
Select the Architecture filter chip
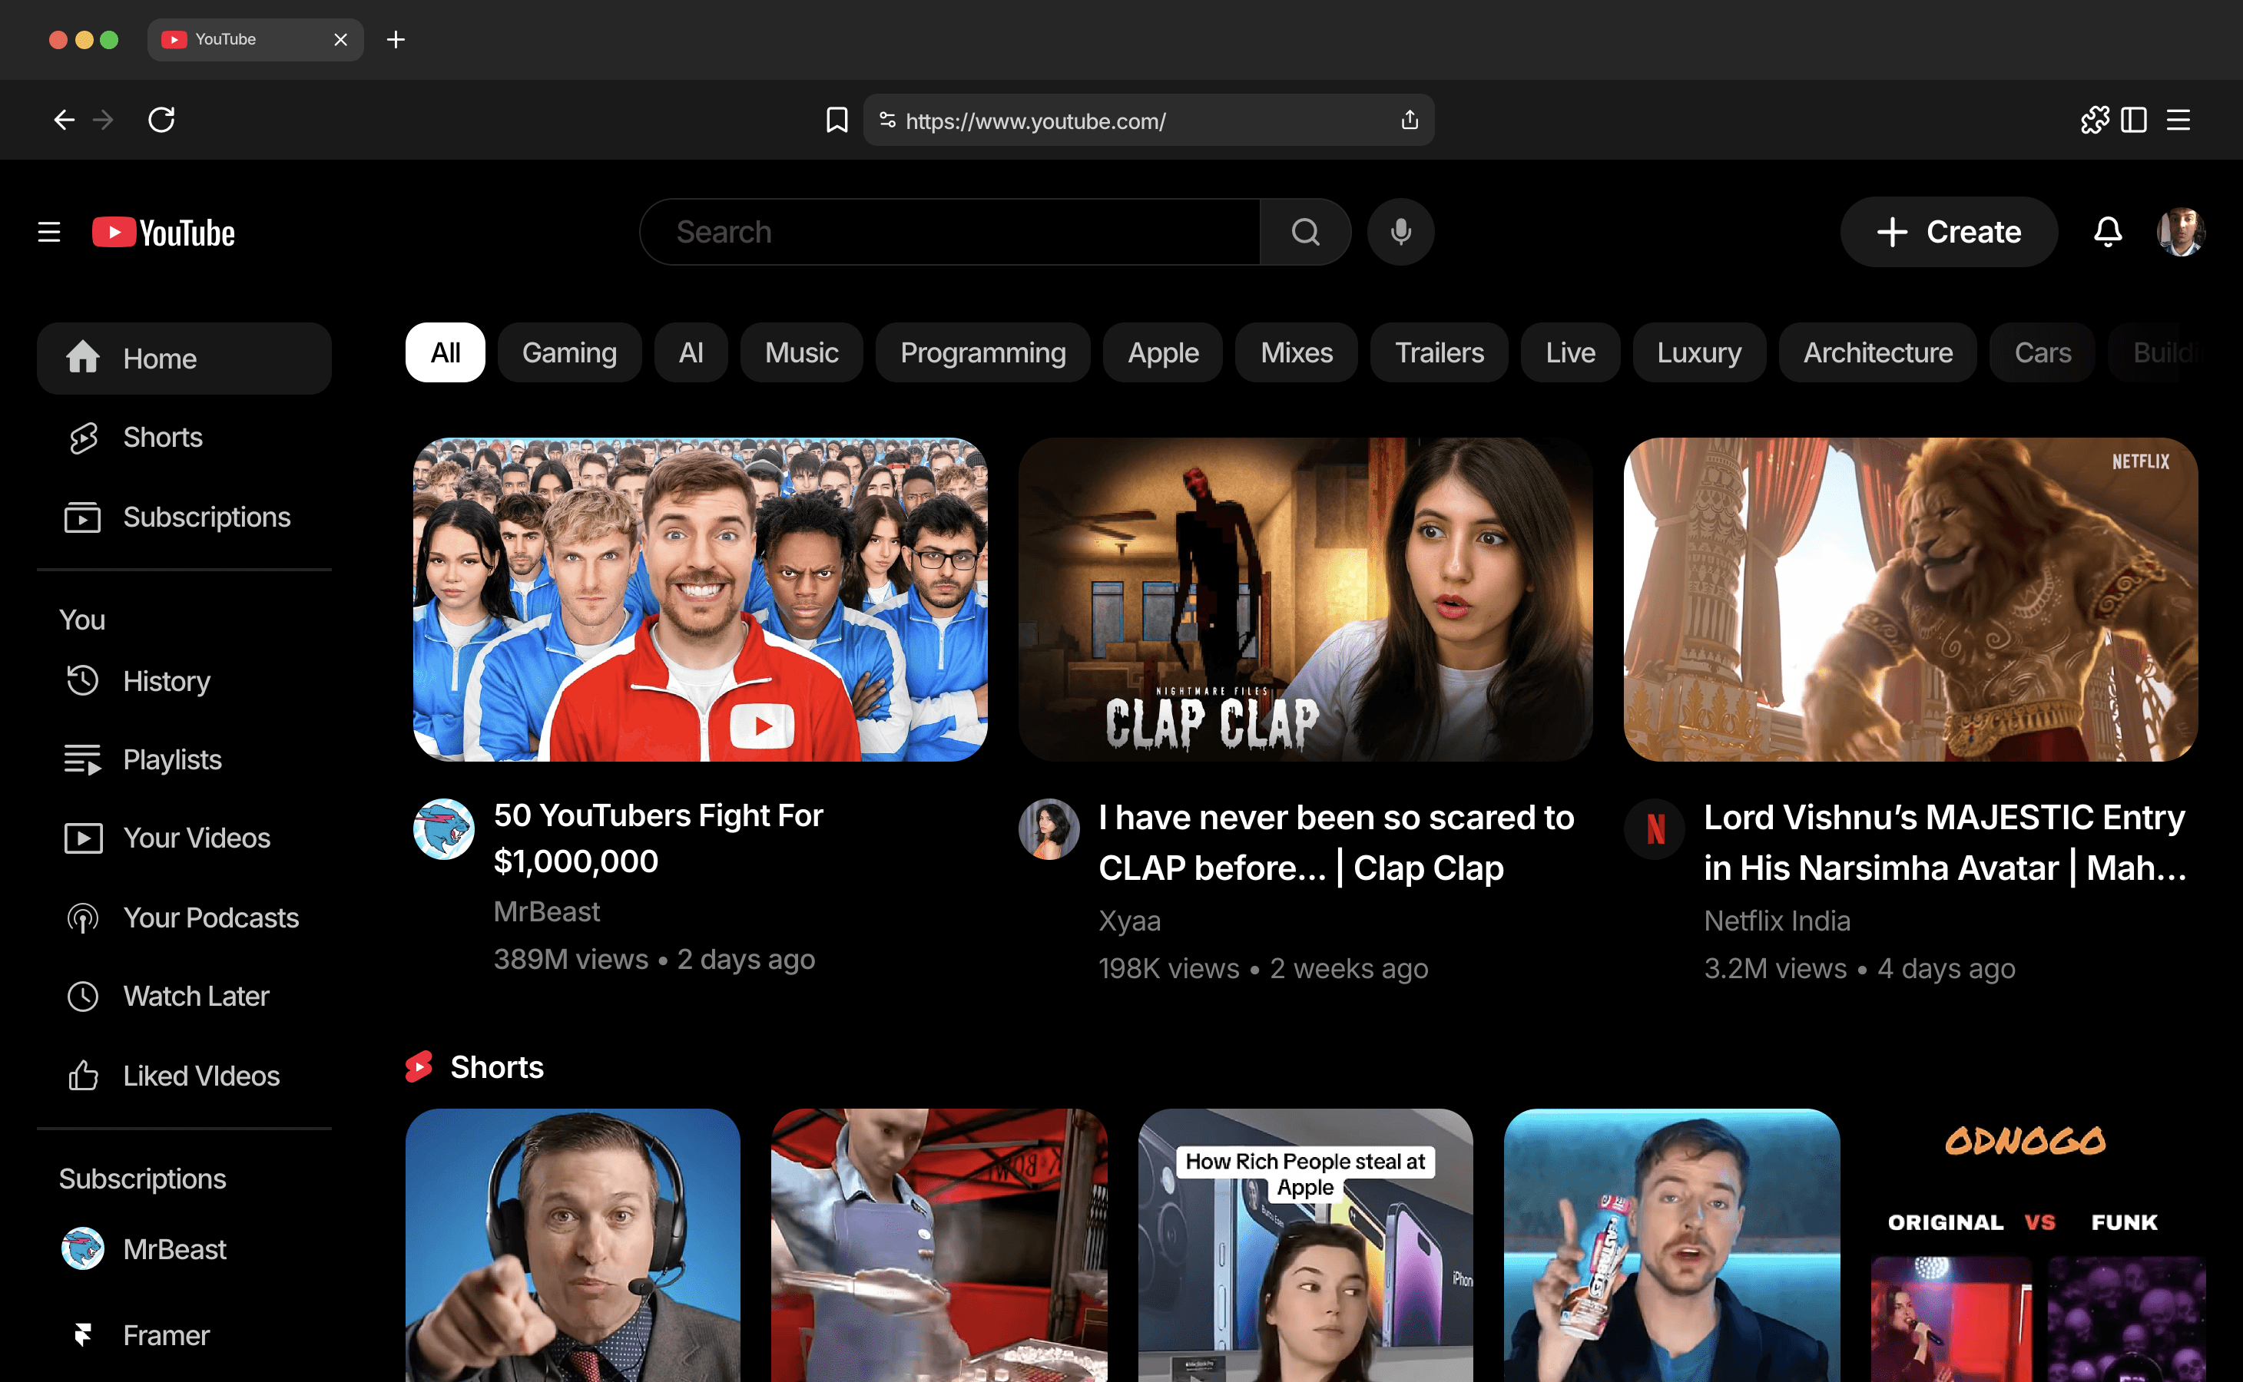(1877, 353)
